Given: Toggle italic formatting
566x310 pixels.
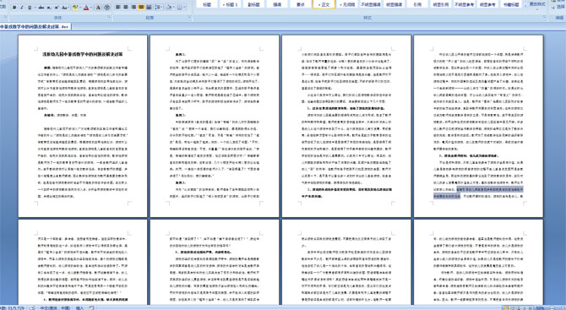Looking at the screenshot, I should pyautogui.click(x=22, y=8).
